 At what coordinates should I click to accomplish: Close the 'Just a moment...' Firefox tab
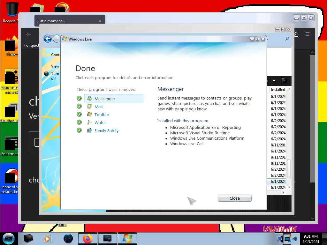pyautogui.click(x=100, y=21)
